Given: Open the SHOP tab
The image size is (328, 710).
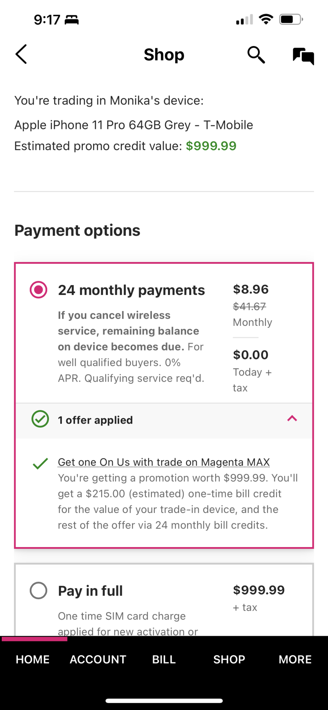Looking at the screenshot, I should point(229,659).
